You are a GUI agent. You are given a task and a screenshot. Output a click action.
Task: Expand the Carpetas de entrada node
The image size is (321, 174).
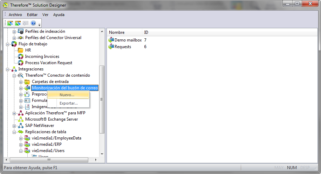(21, 82)
